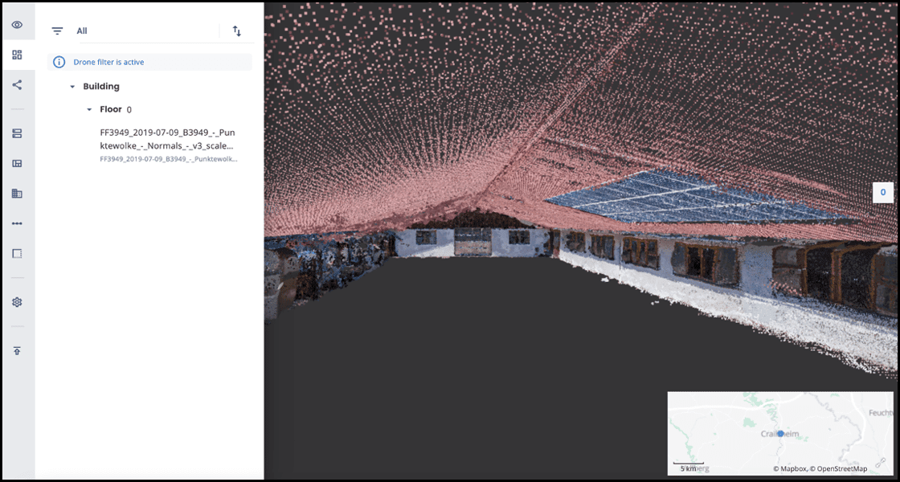Open the All filter dropdown
This screenshot has height=482, width=900.
pos(147,31)
